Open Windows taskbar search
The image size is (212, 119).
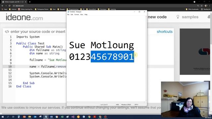[x=8, y=117]
